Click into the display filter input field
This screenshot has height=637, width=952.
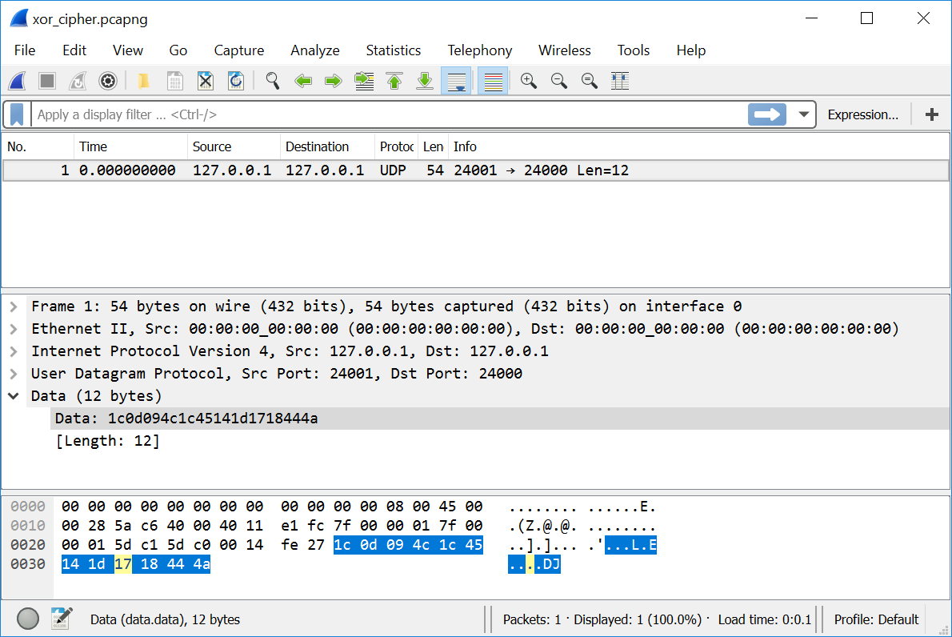384,114
